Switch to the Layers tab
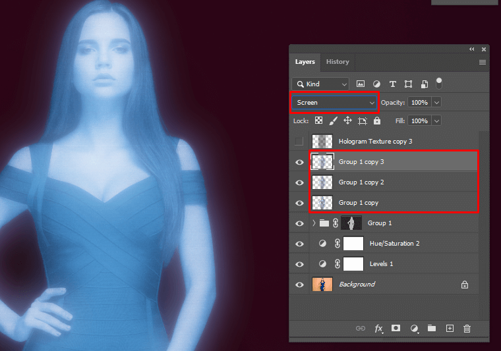The height and width of the screenshot is (351, 501). [x=305, y=62]
